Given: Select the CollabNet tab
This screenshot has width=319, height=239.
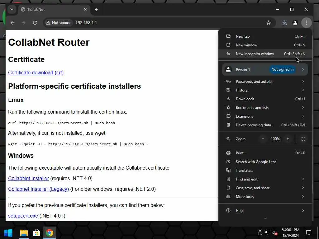Looking at the screenshot, I should [55, 10].
